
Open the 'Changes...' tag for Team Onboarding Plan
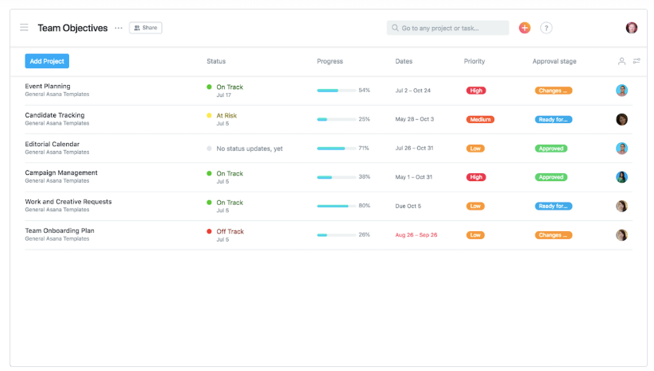point(554,235)
